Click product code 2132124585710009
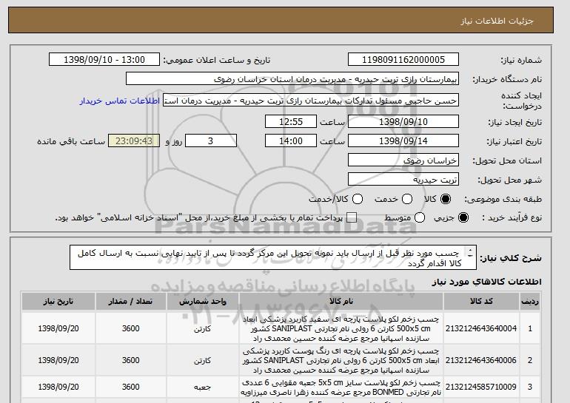This screenshot has width=570, height=403. tap(481, 387)
